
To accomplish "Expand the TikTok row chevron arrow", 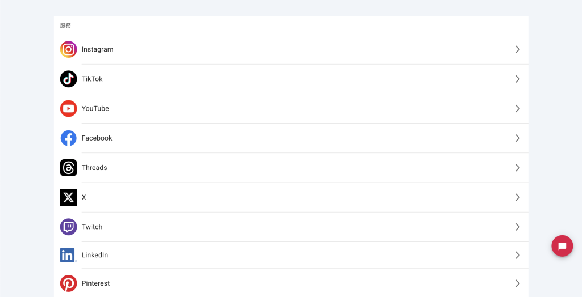I will tap(517, 79).
